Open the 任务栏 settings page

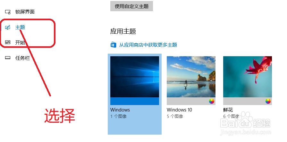click(22, 58)
